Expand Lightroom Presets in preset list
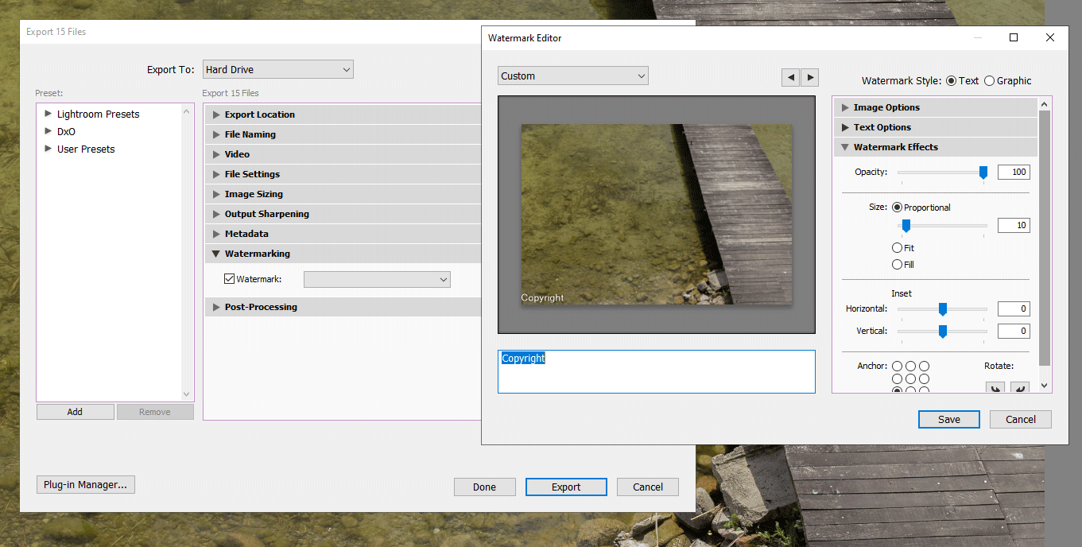Viewport: 1082px width, 547px height. pyautogui.click(x=48, y=114)
